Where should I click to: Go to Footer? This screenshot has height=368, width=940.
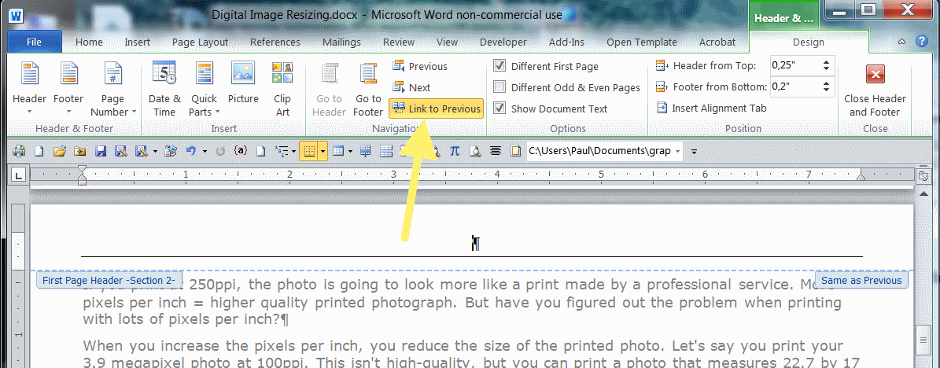click(368, 88)
